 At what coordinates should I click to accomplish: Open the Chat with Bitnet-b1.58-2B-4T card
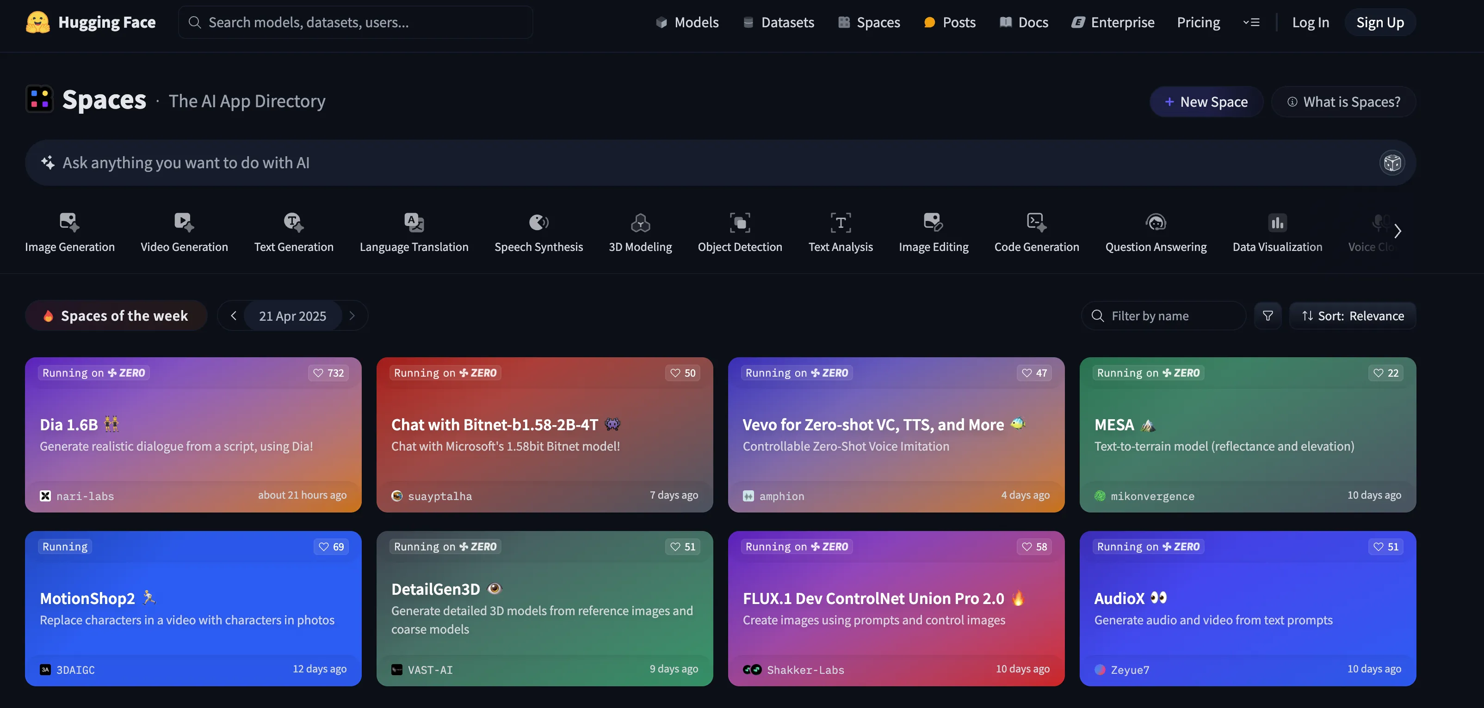pos(544,434)
